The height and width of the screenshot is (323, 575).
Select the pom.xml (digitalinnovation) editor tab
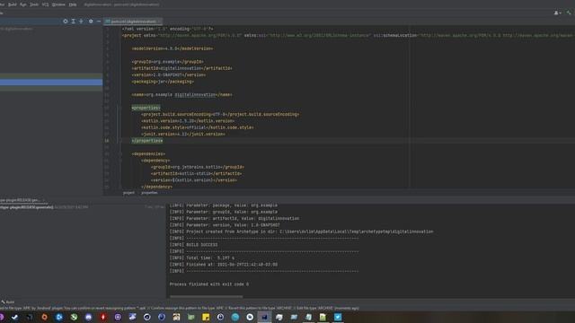[x=134, y=22]
